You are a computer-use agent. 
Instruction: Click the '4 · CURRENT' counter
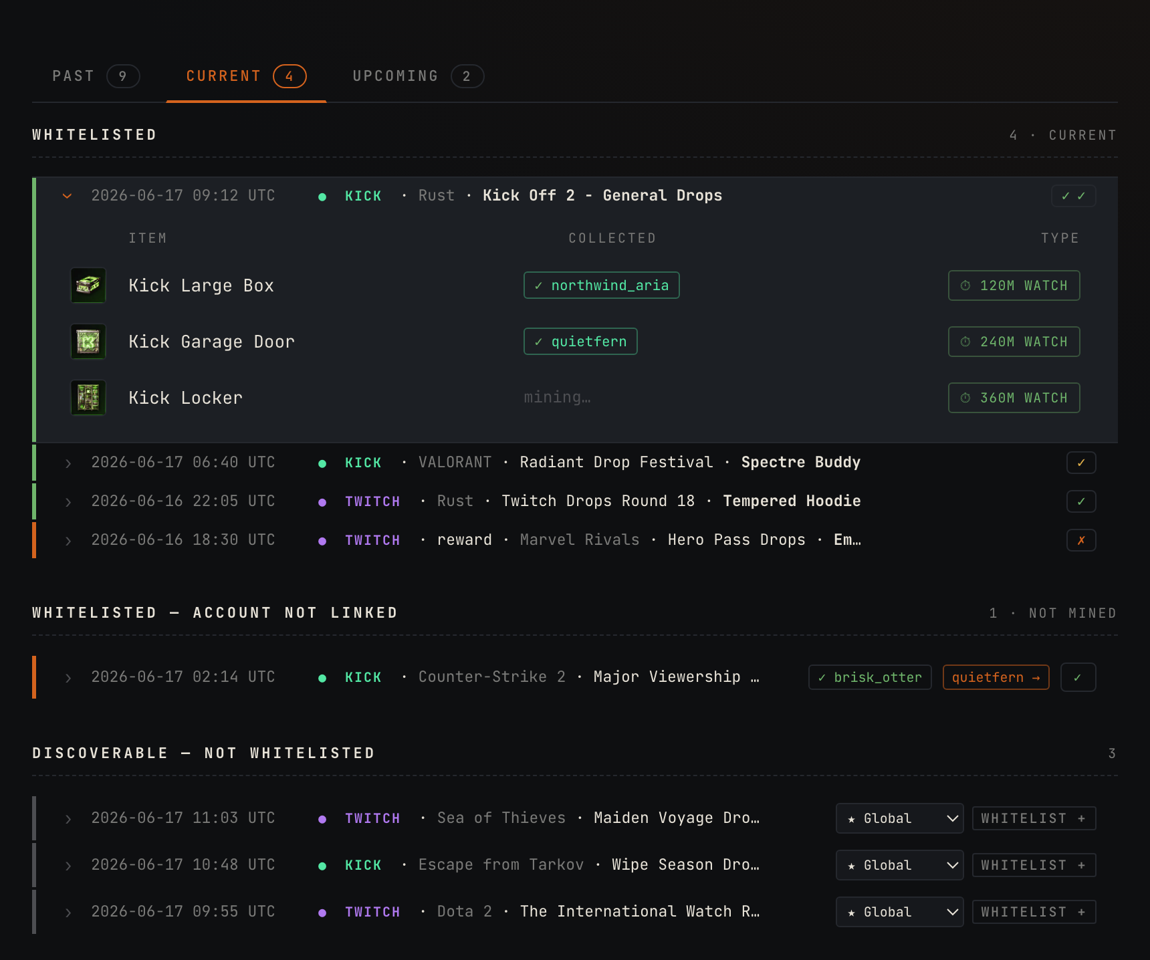pyautogui.click(x=1063, y=135)
